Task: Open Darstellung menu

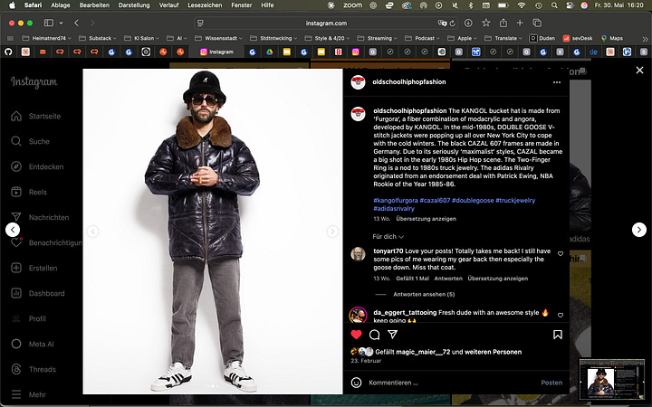Action: tap(134, 5)
